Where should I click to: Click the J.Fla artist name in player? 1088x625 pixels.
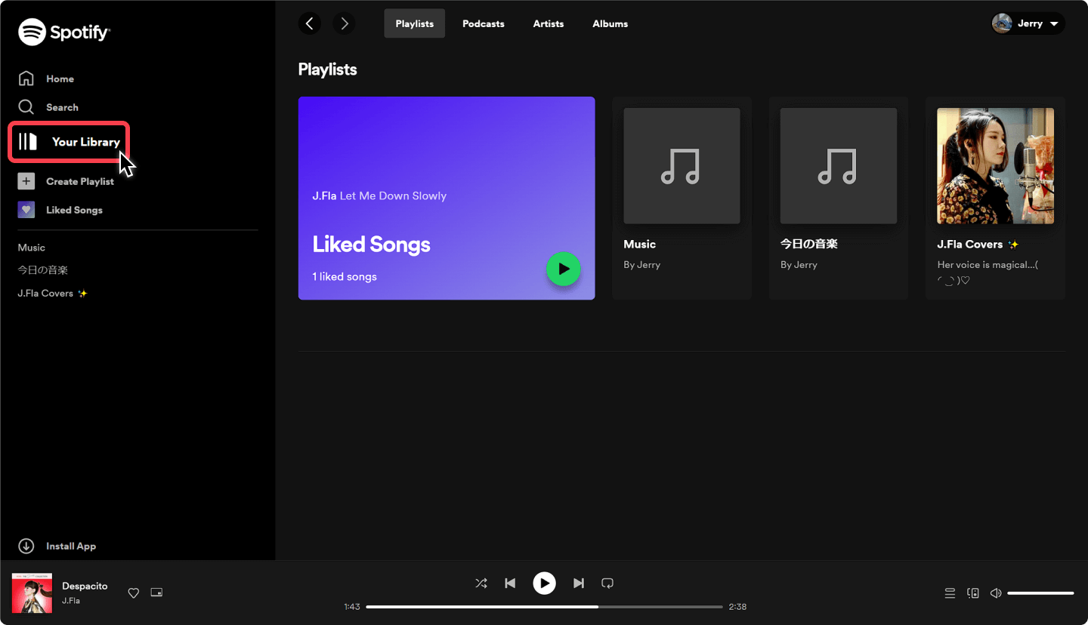point(71,601)
